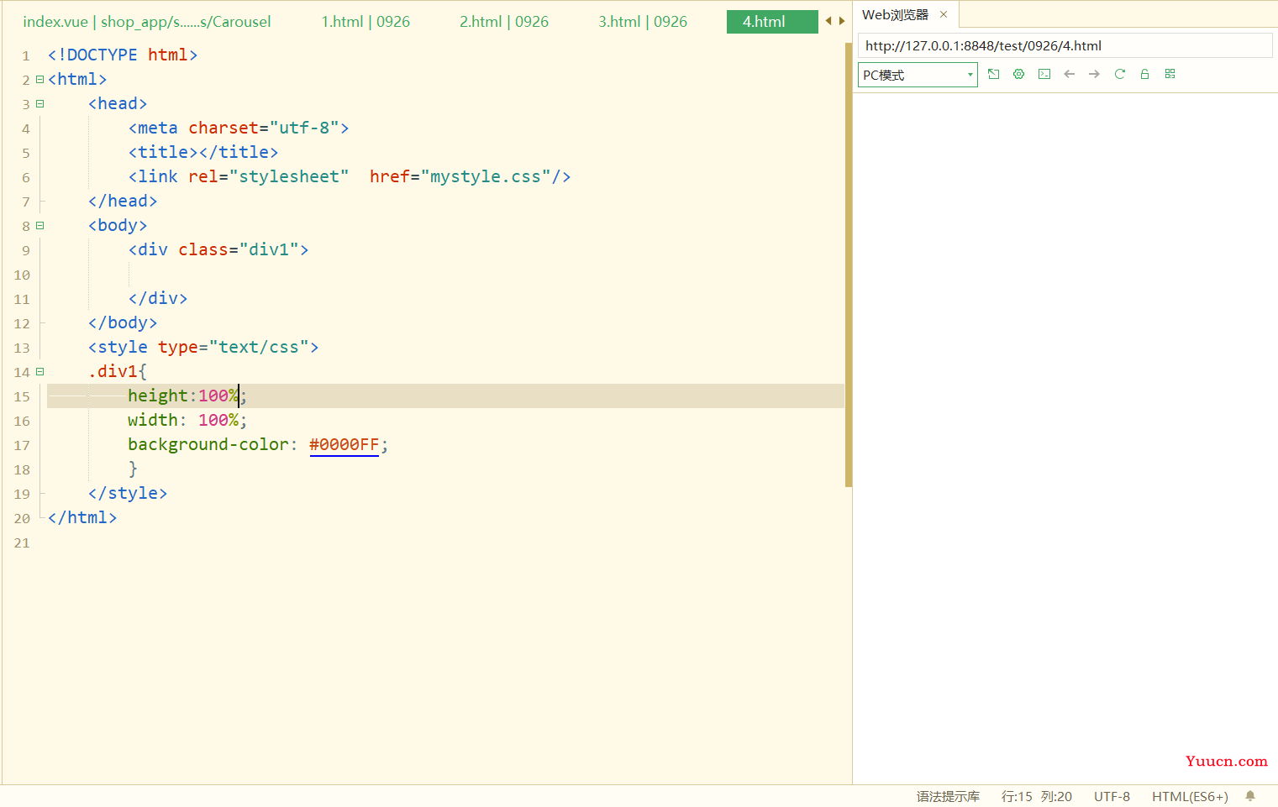Collapse the body tag fold on line 8
1278x807 pixels.
coord(39,226)
